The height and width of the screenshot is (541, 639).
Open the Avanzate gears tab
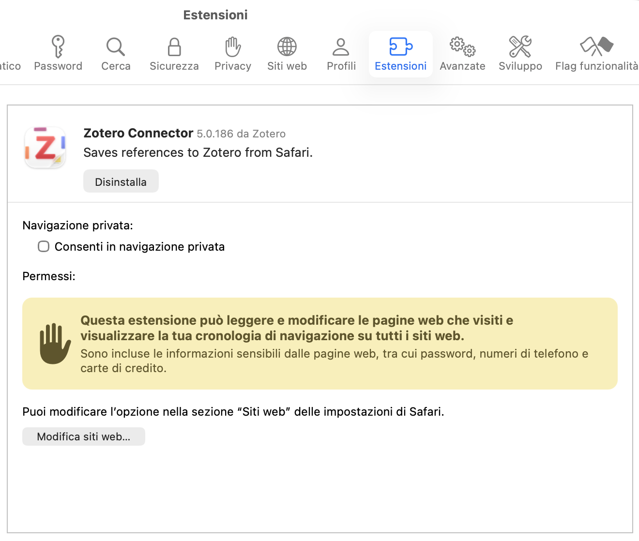click(462, 54)
